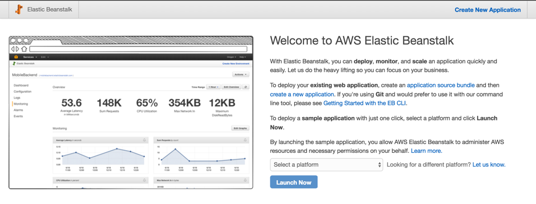Click Create New Environment in preview image

click(x=236, y=64)
